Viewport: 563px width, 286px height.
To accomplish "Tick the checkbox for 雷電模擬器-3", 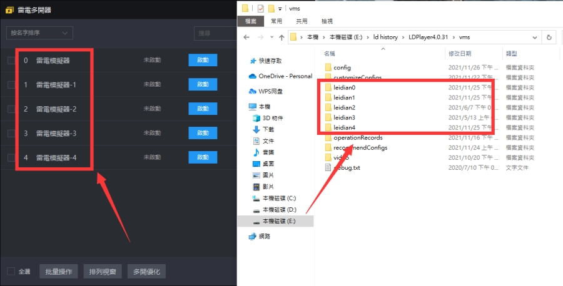I will [11, 134].
